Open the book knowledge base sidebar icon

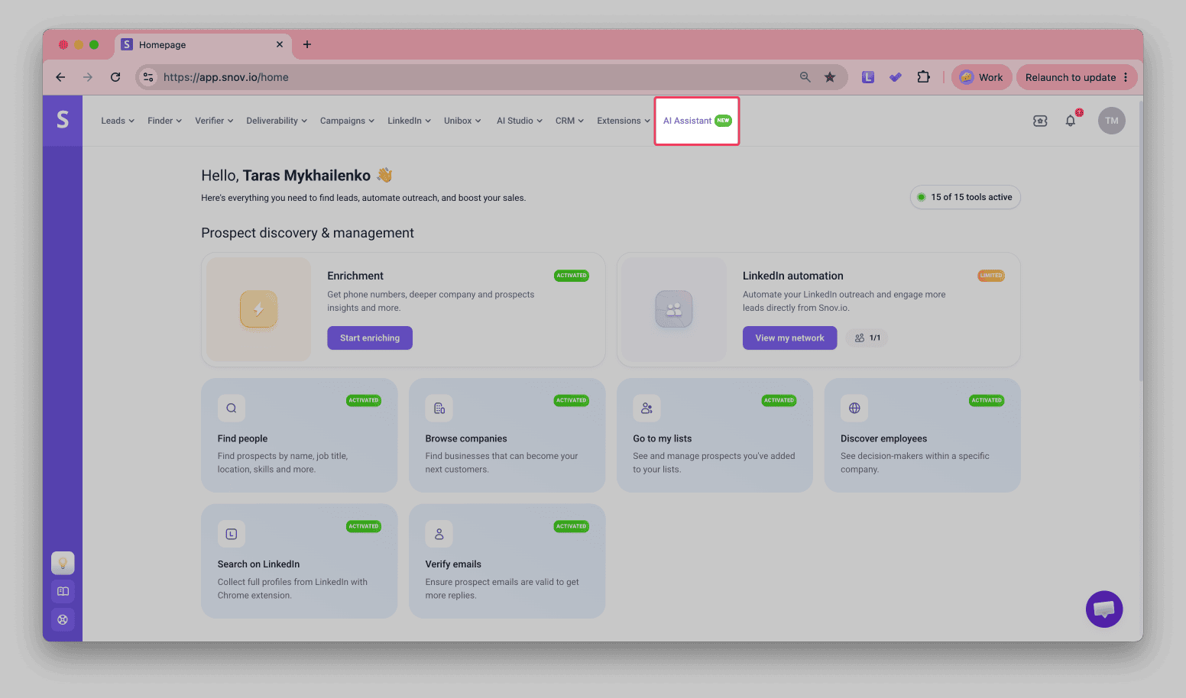[63, 591]
